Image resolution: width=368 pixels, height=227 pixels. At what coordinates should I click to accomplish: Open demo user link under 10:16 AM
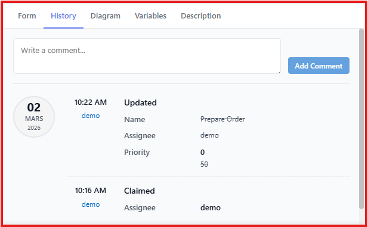click(x=91, y=204)
